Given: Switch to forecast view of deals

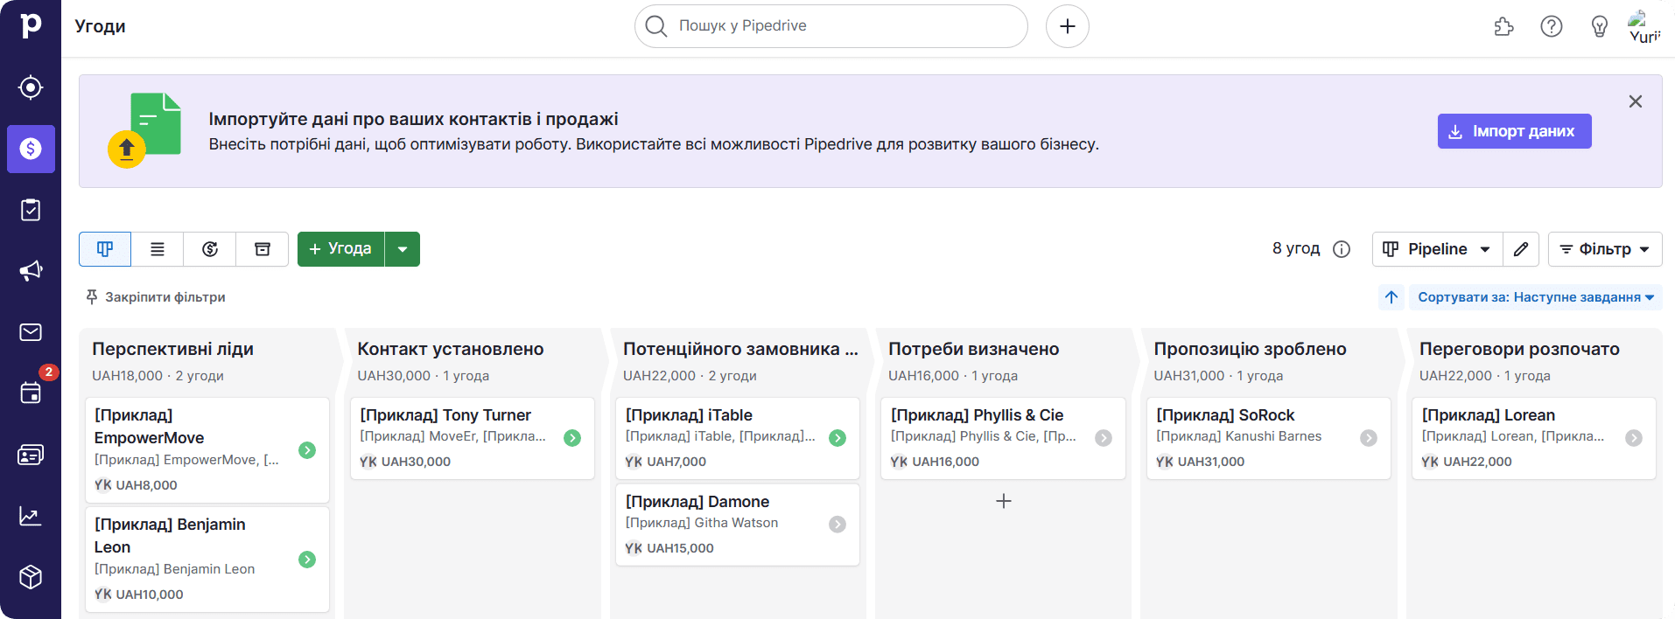Looking at the screenshot, I should [x=210, y=249].
